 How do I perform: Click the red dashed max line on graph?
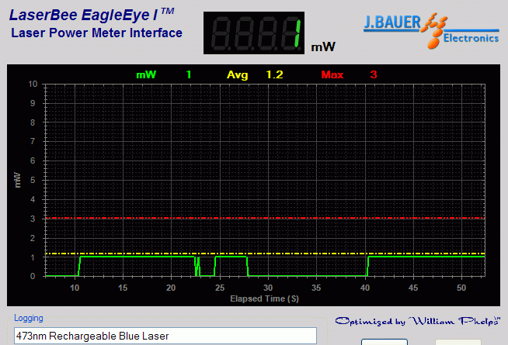click(265, 218)
